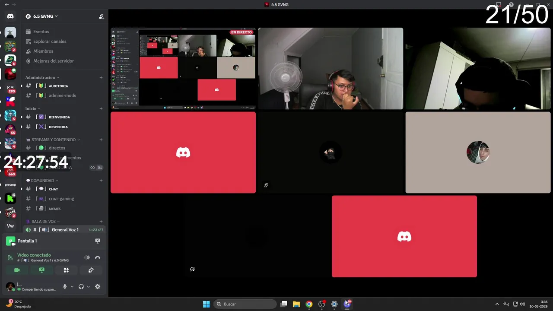Disconnect from voice call icon
Viewport: 553px width, 311px height.
pos(98,257)
